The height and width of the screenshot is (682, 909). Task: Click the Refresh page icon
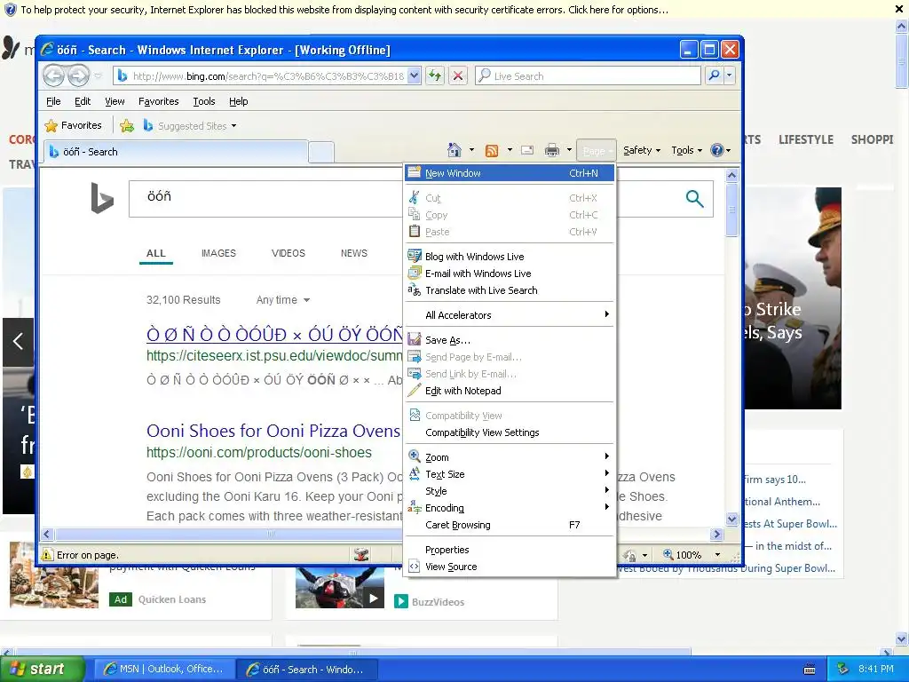[435, 75]
